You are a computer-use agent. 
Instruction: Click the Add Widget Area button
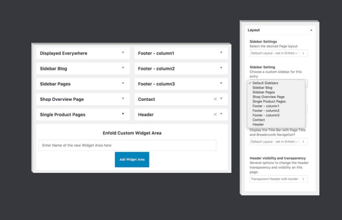tap(132, 159)
